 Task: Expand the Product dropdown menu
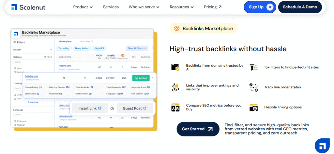[x=83, y=7]
